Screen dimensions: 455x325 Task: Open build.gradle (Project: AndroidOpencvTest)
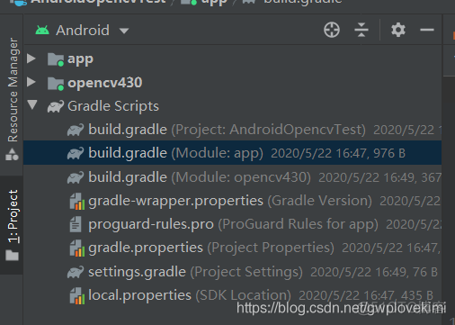click(x=232, y=130)
